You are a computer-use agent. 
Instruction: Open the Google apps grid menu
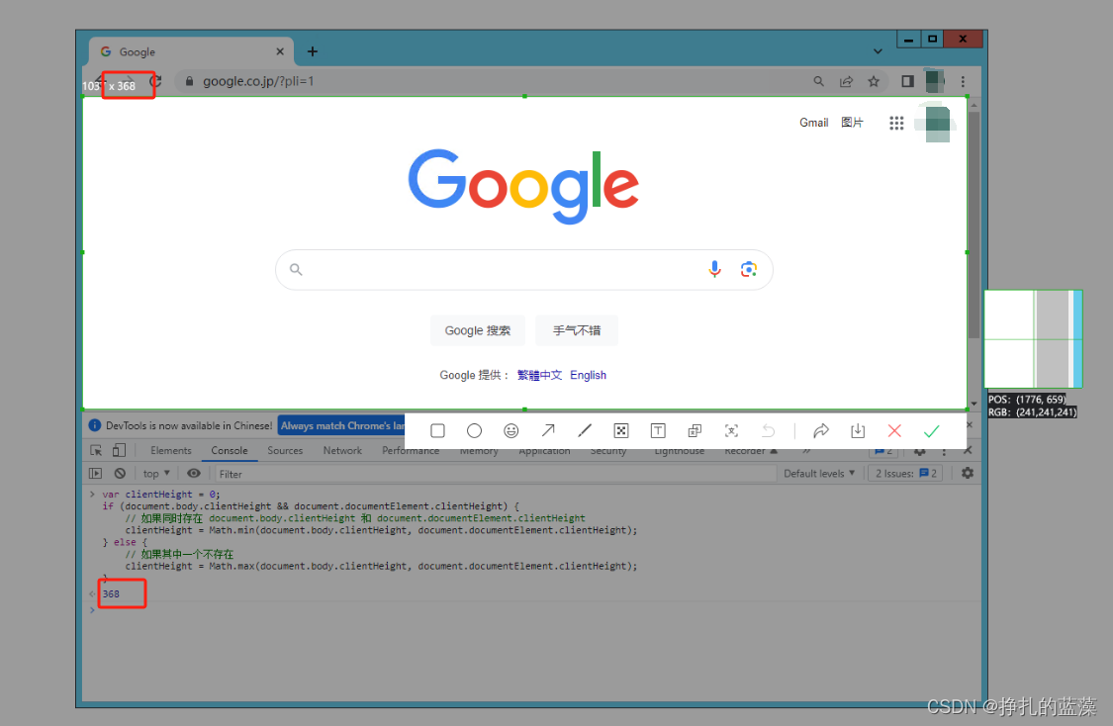point(896,123)
